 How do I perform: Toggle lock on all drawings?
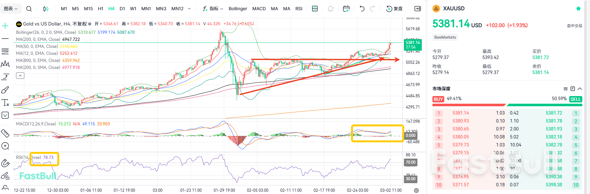[x=5, y=188]
